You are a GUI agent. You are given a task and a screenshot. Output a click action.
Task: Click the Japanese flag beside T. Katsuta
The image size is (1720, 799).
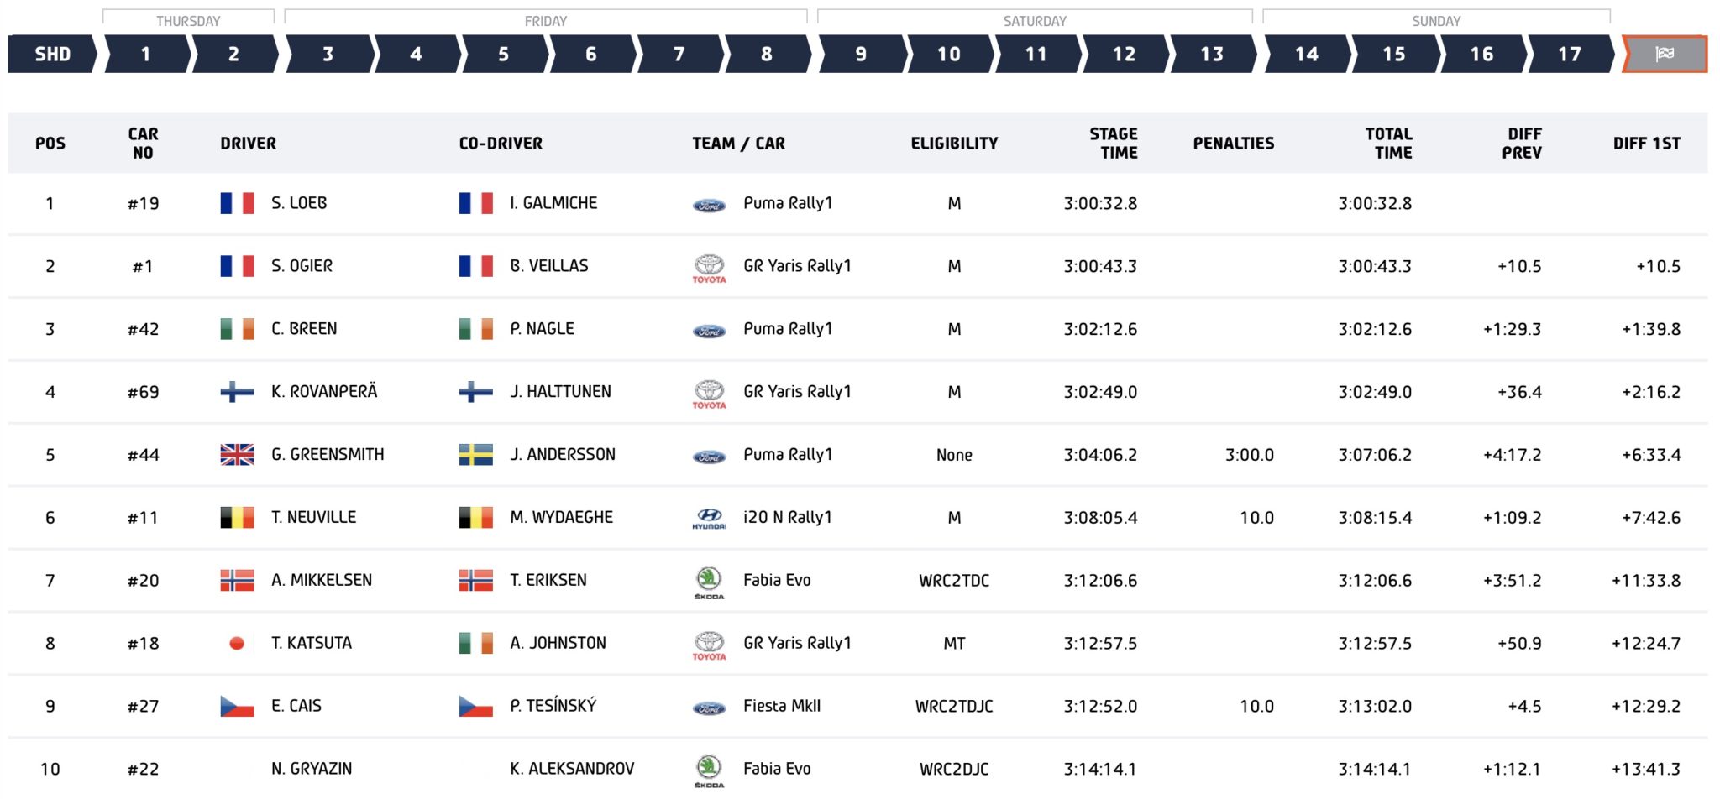tap(238, 643)
